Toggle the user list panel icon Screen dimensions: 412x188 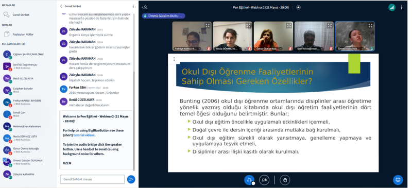(145, 7)
